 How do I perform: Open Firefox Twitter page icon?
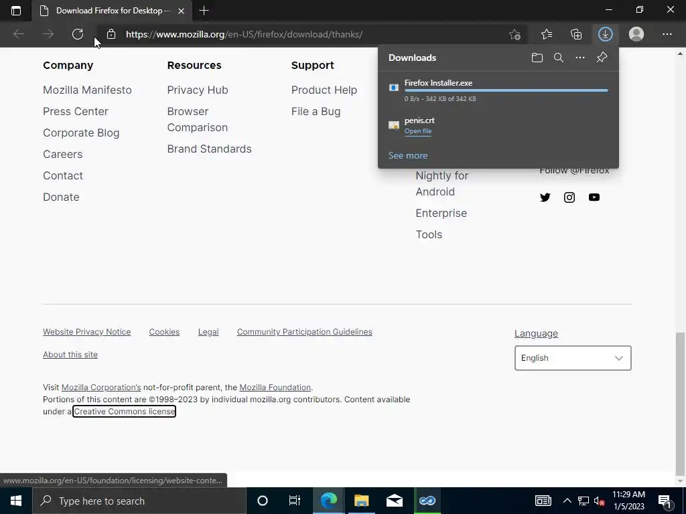[x=545, y=197]
